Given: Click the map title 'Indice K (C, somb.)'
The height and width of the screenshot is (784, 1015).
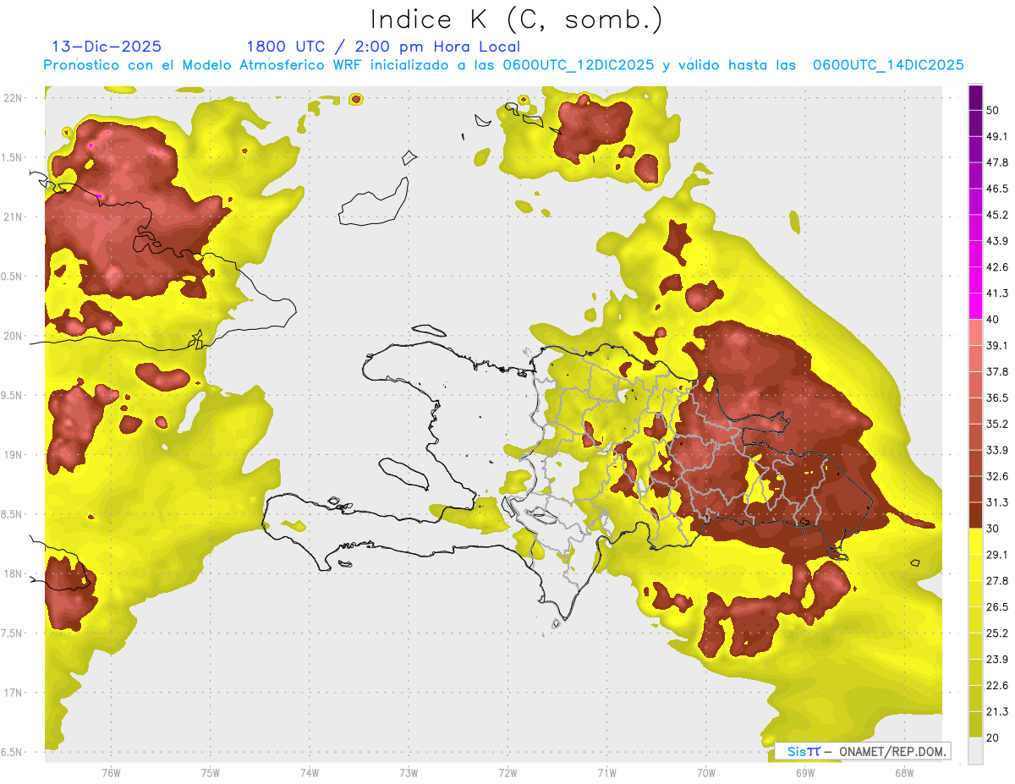Looking at the screenshot, I should click(x=516, y=20).
